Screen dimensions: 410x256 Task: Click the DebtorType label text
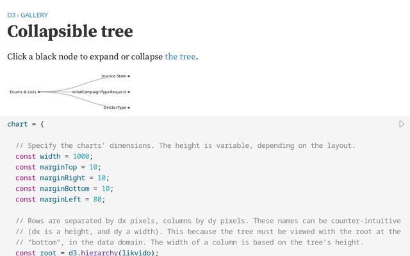(x=115, y=108)
